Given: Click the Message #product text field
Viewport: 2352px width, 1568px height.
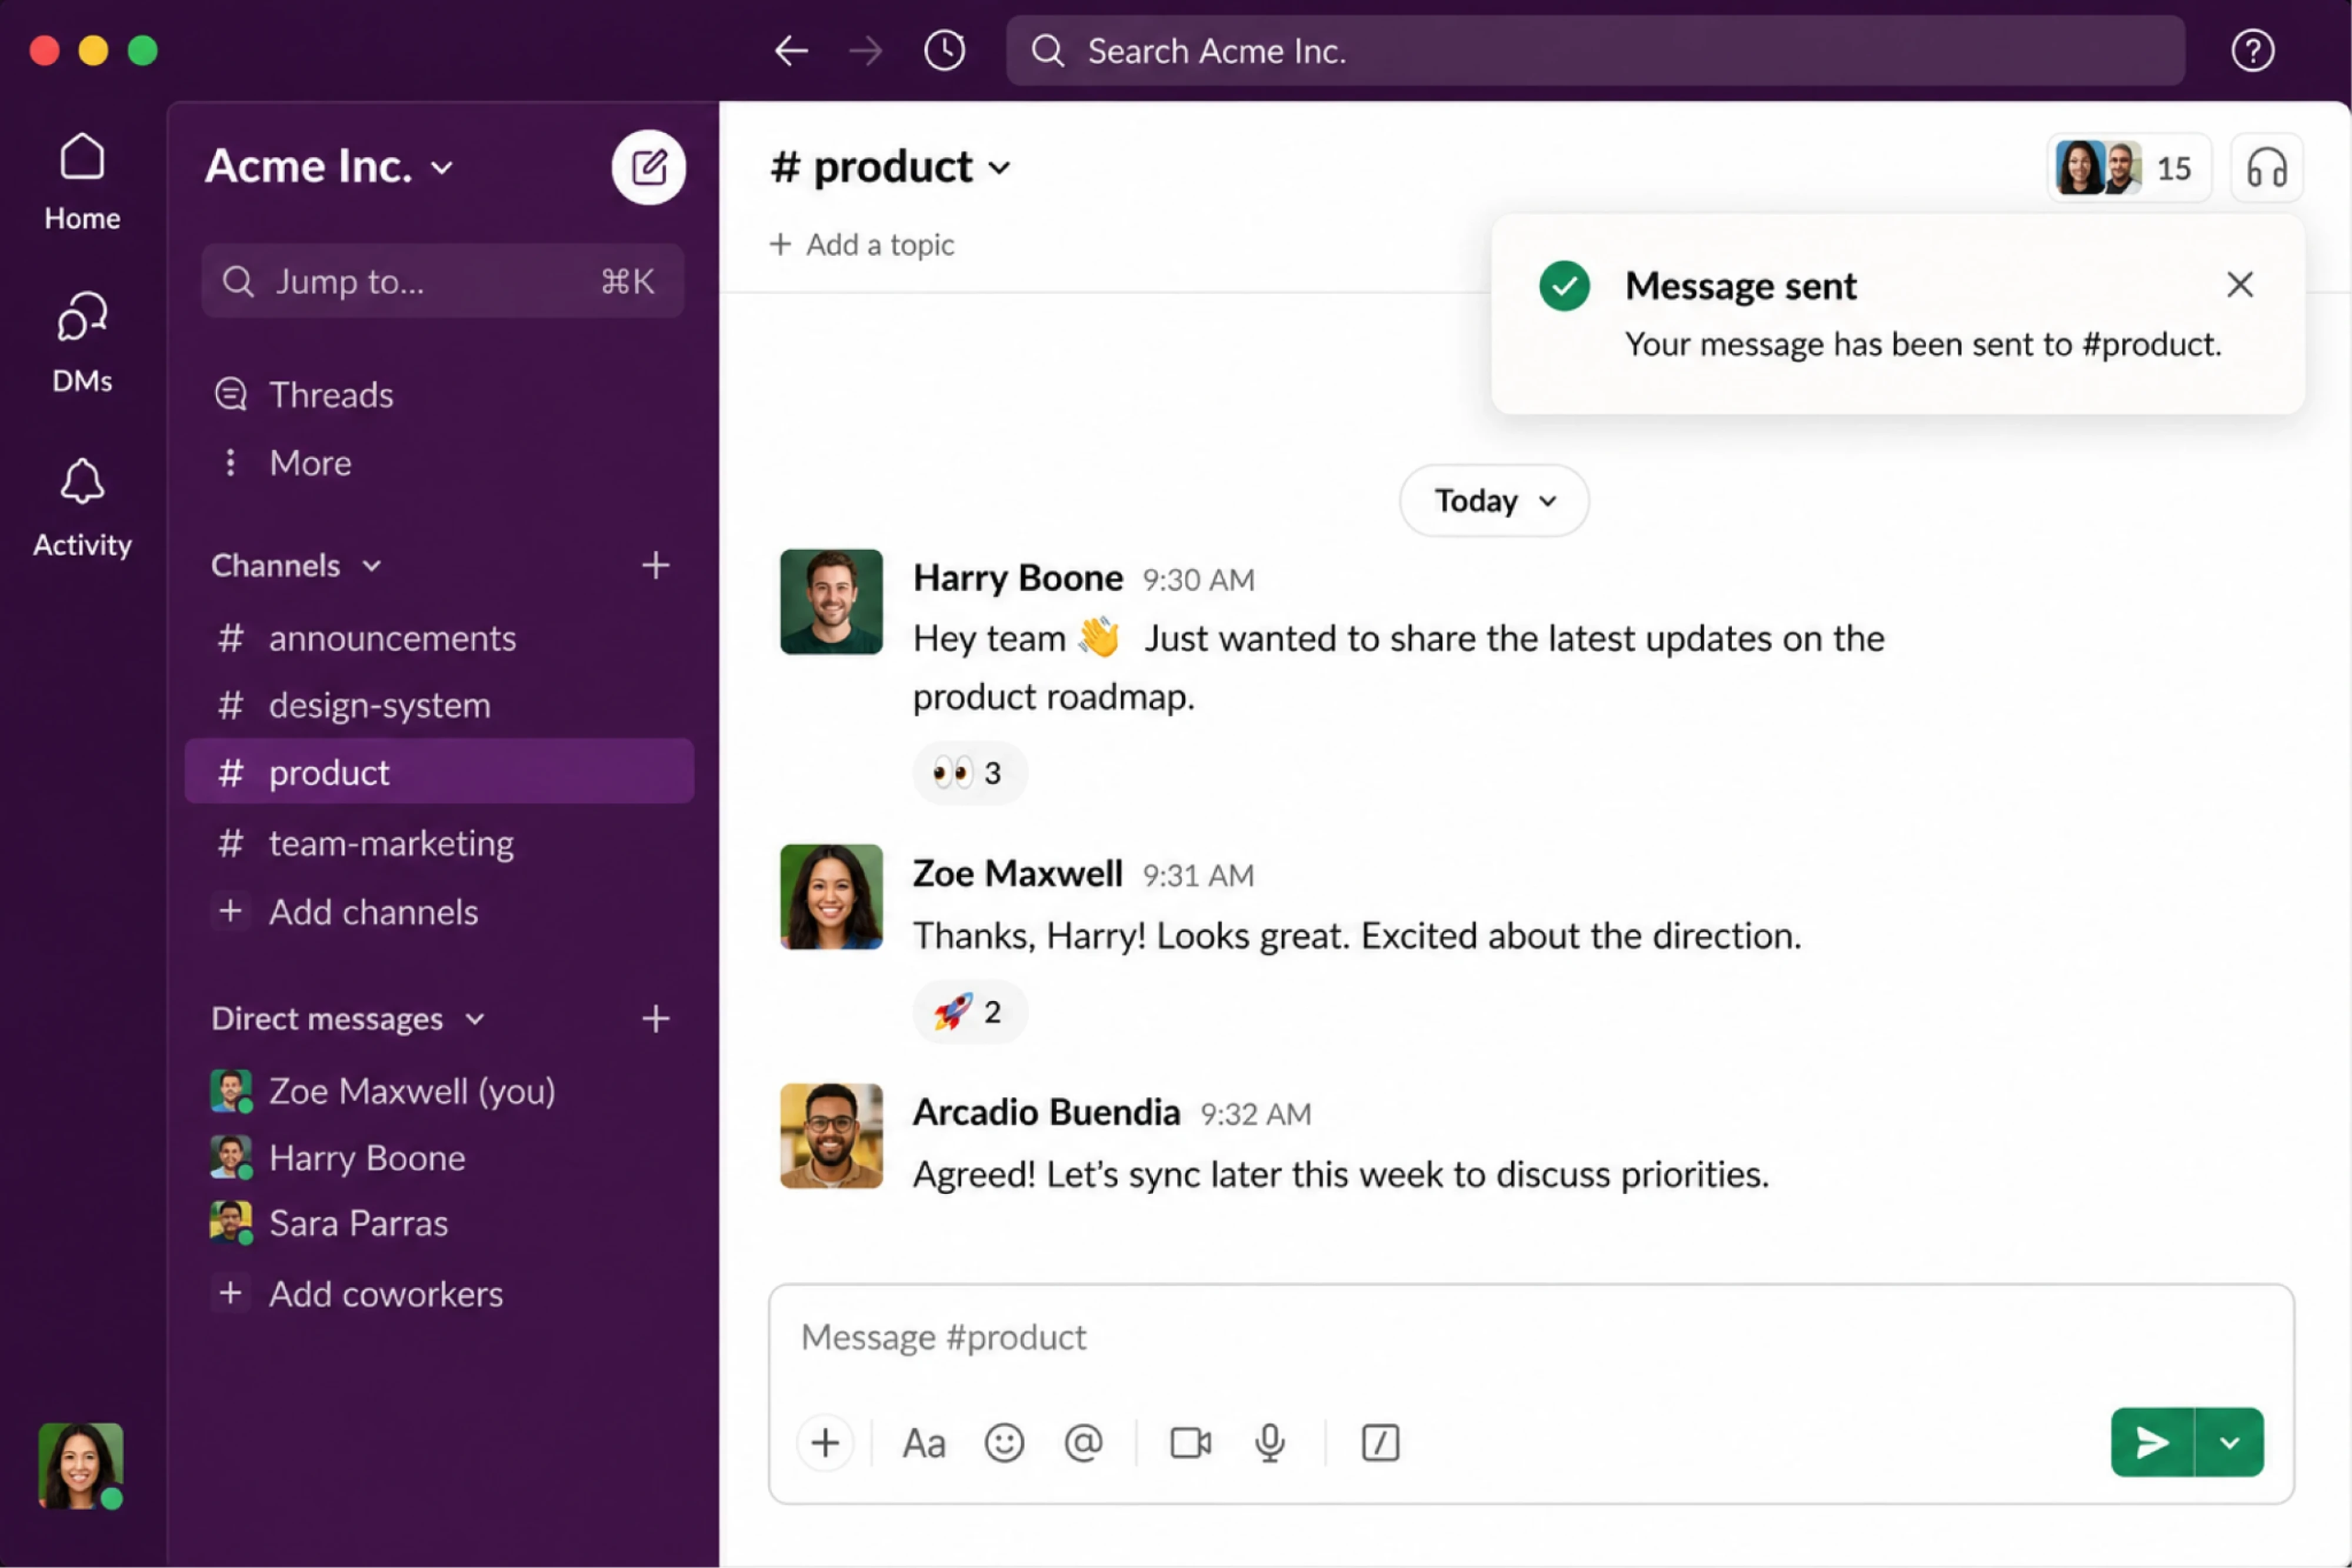Looking at the screenshot, I should (1530, 1338).
